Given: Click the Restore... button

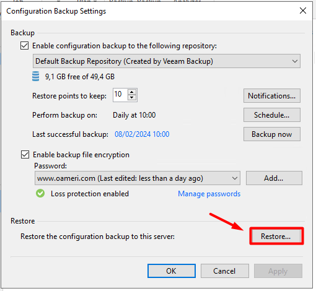Looking at the screenshot, I should 276,237.
